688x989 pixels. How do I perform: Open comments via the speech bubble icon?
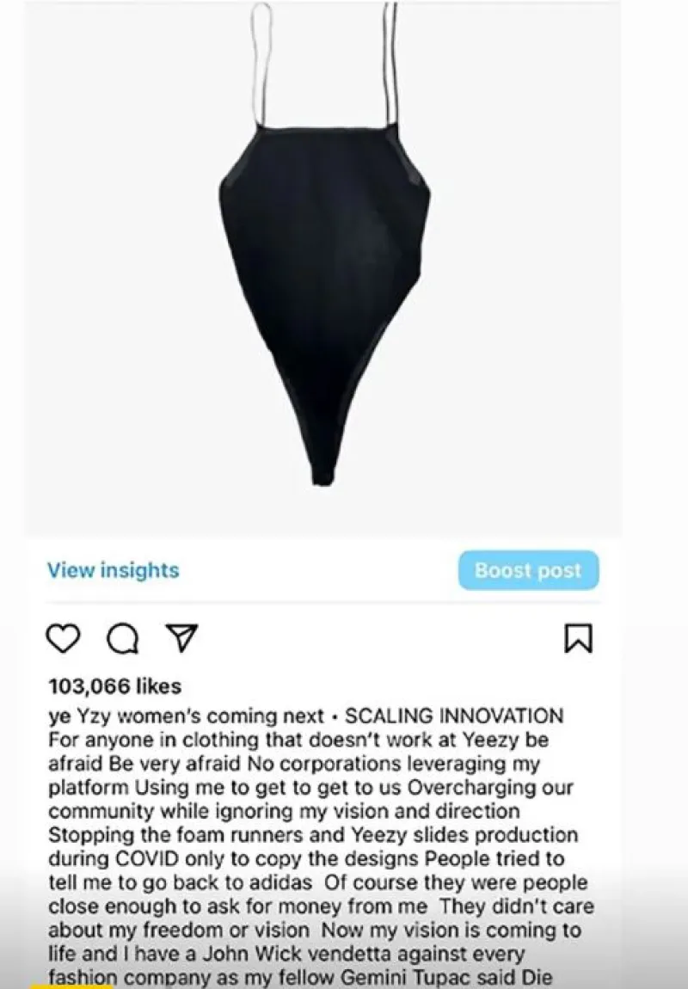tap(122, 638)
